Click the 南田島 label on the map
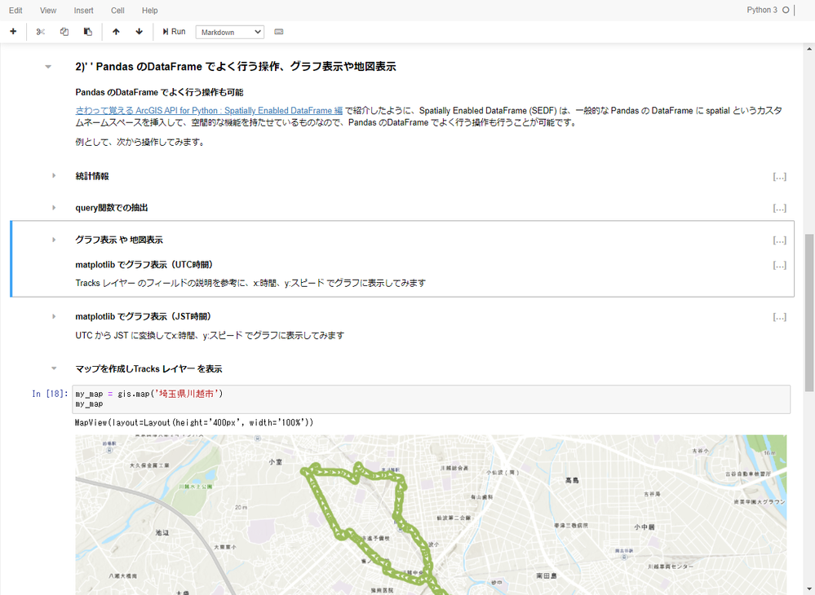Viewport: 815px width, 595px height. tap(547, 575)
